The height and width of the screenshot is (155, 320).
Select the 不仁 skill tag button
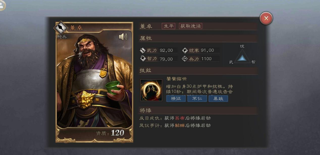click(197, 98)
